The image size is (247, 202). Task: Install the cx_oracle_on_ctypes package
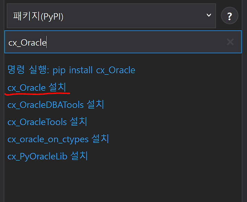(x=58, y=139)
